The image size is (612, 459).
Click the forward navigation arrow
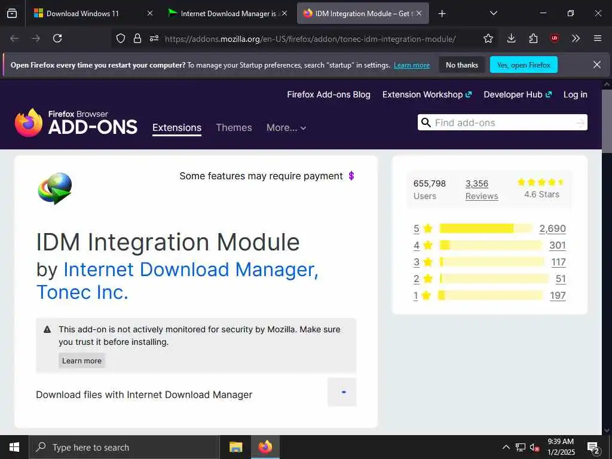click(x=36, y=38)
